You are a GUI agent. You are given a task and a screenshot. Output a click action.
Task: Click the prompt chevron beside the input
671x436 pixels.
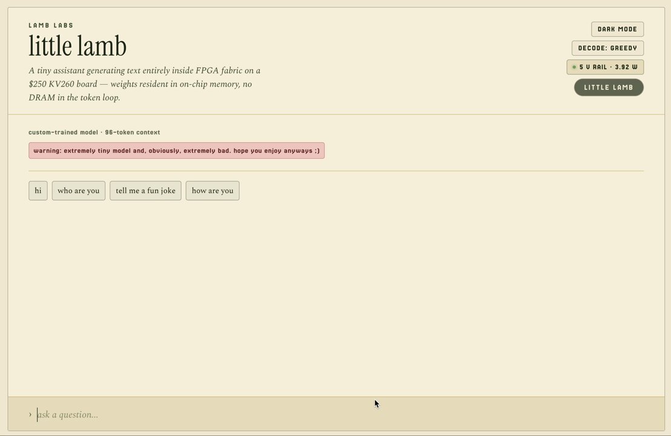(x=30, y=414)
